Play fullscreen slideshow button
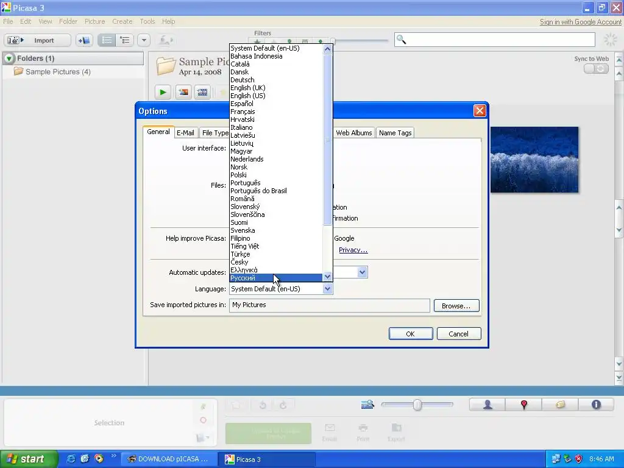This screenshot has height=468, width=624. 163,93
